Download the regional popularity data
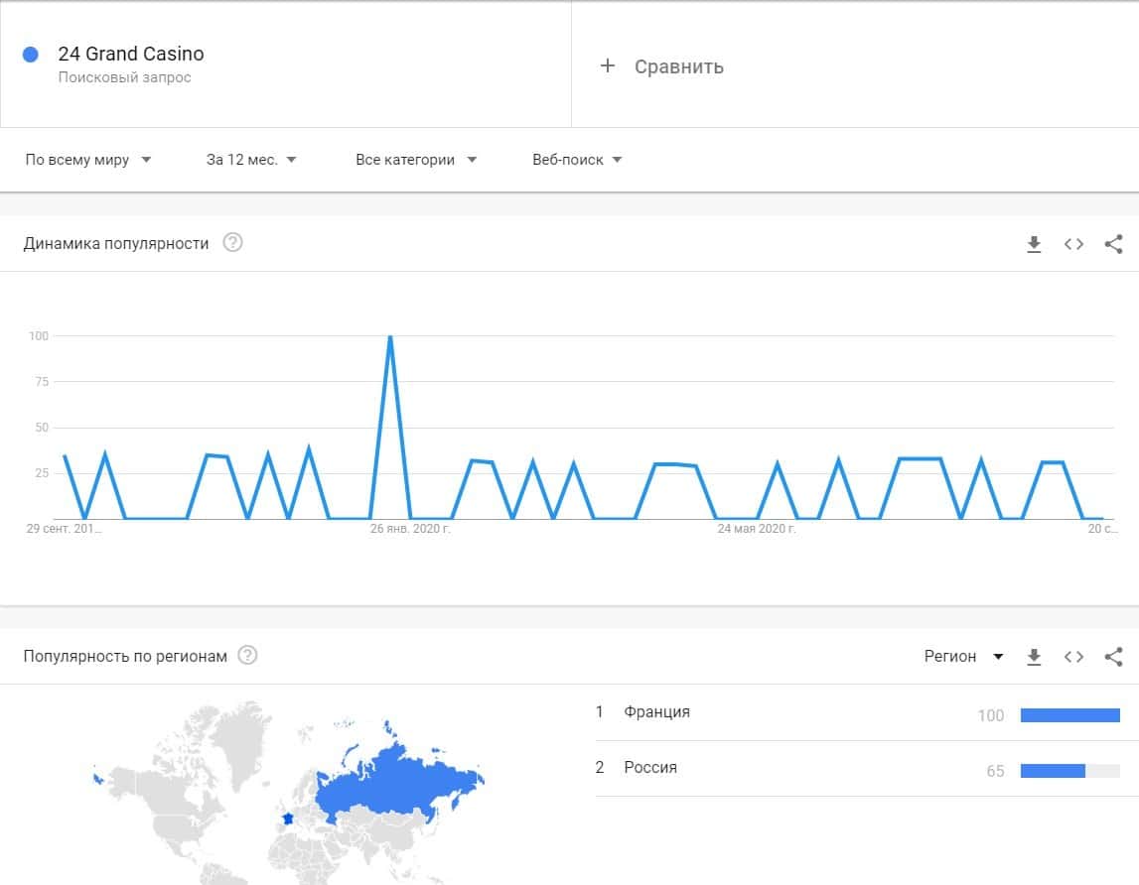 [1034, 657]
